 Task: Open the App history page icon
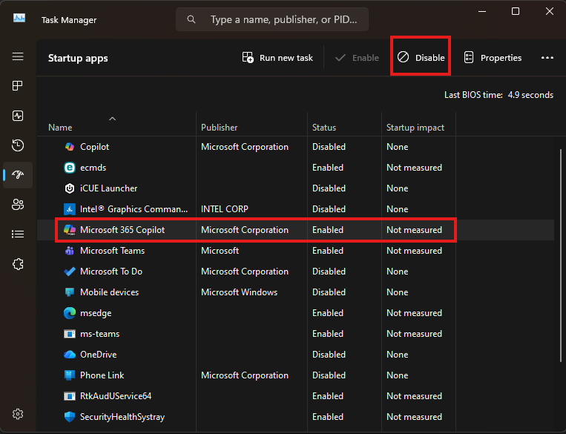click(18, 145)
